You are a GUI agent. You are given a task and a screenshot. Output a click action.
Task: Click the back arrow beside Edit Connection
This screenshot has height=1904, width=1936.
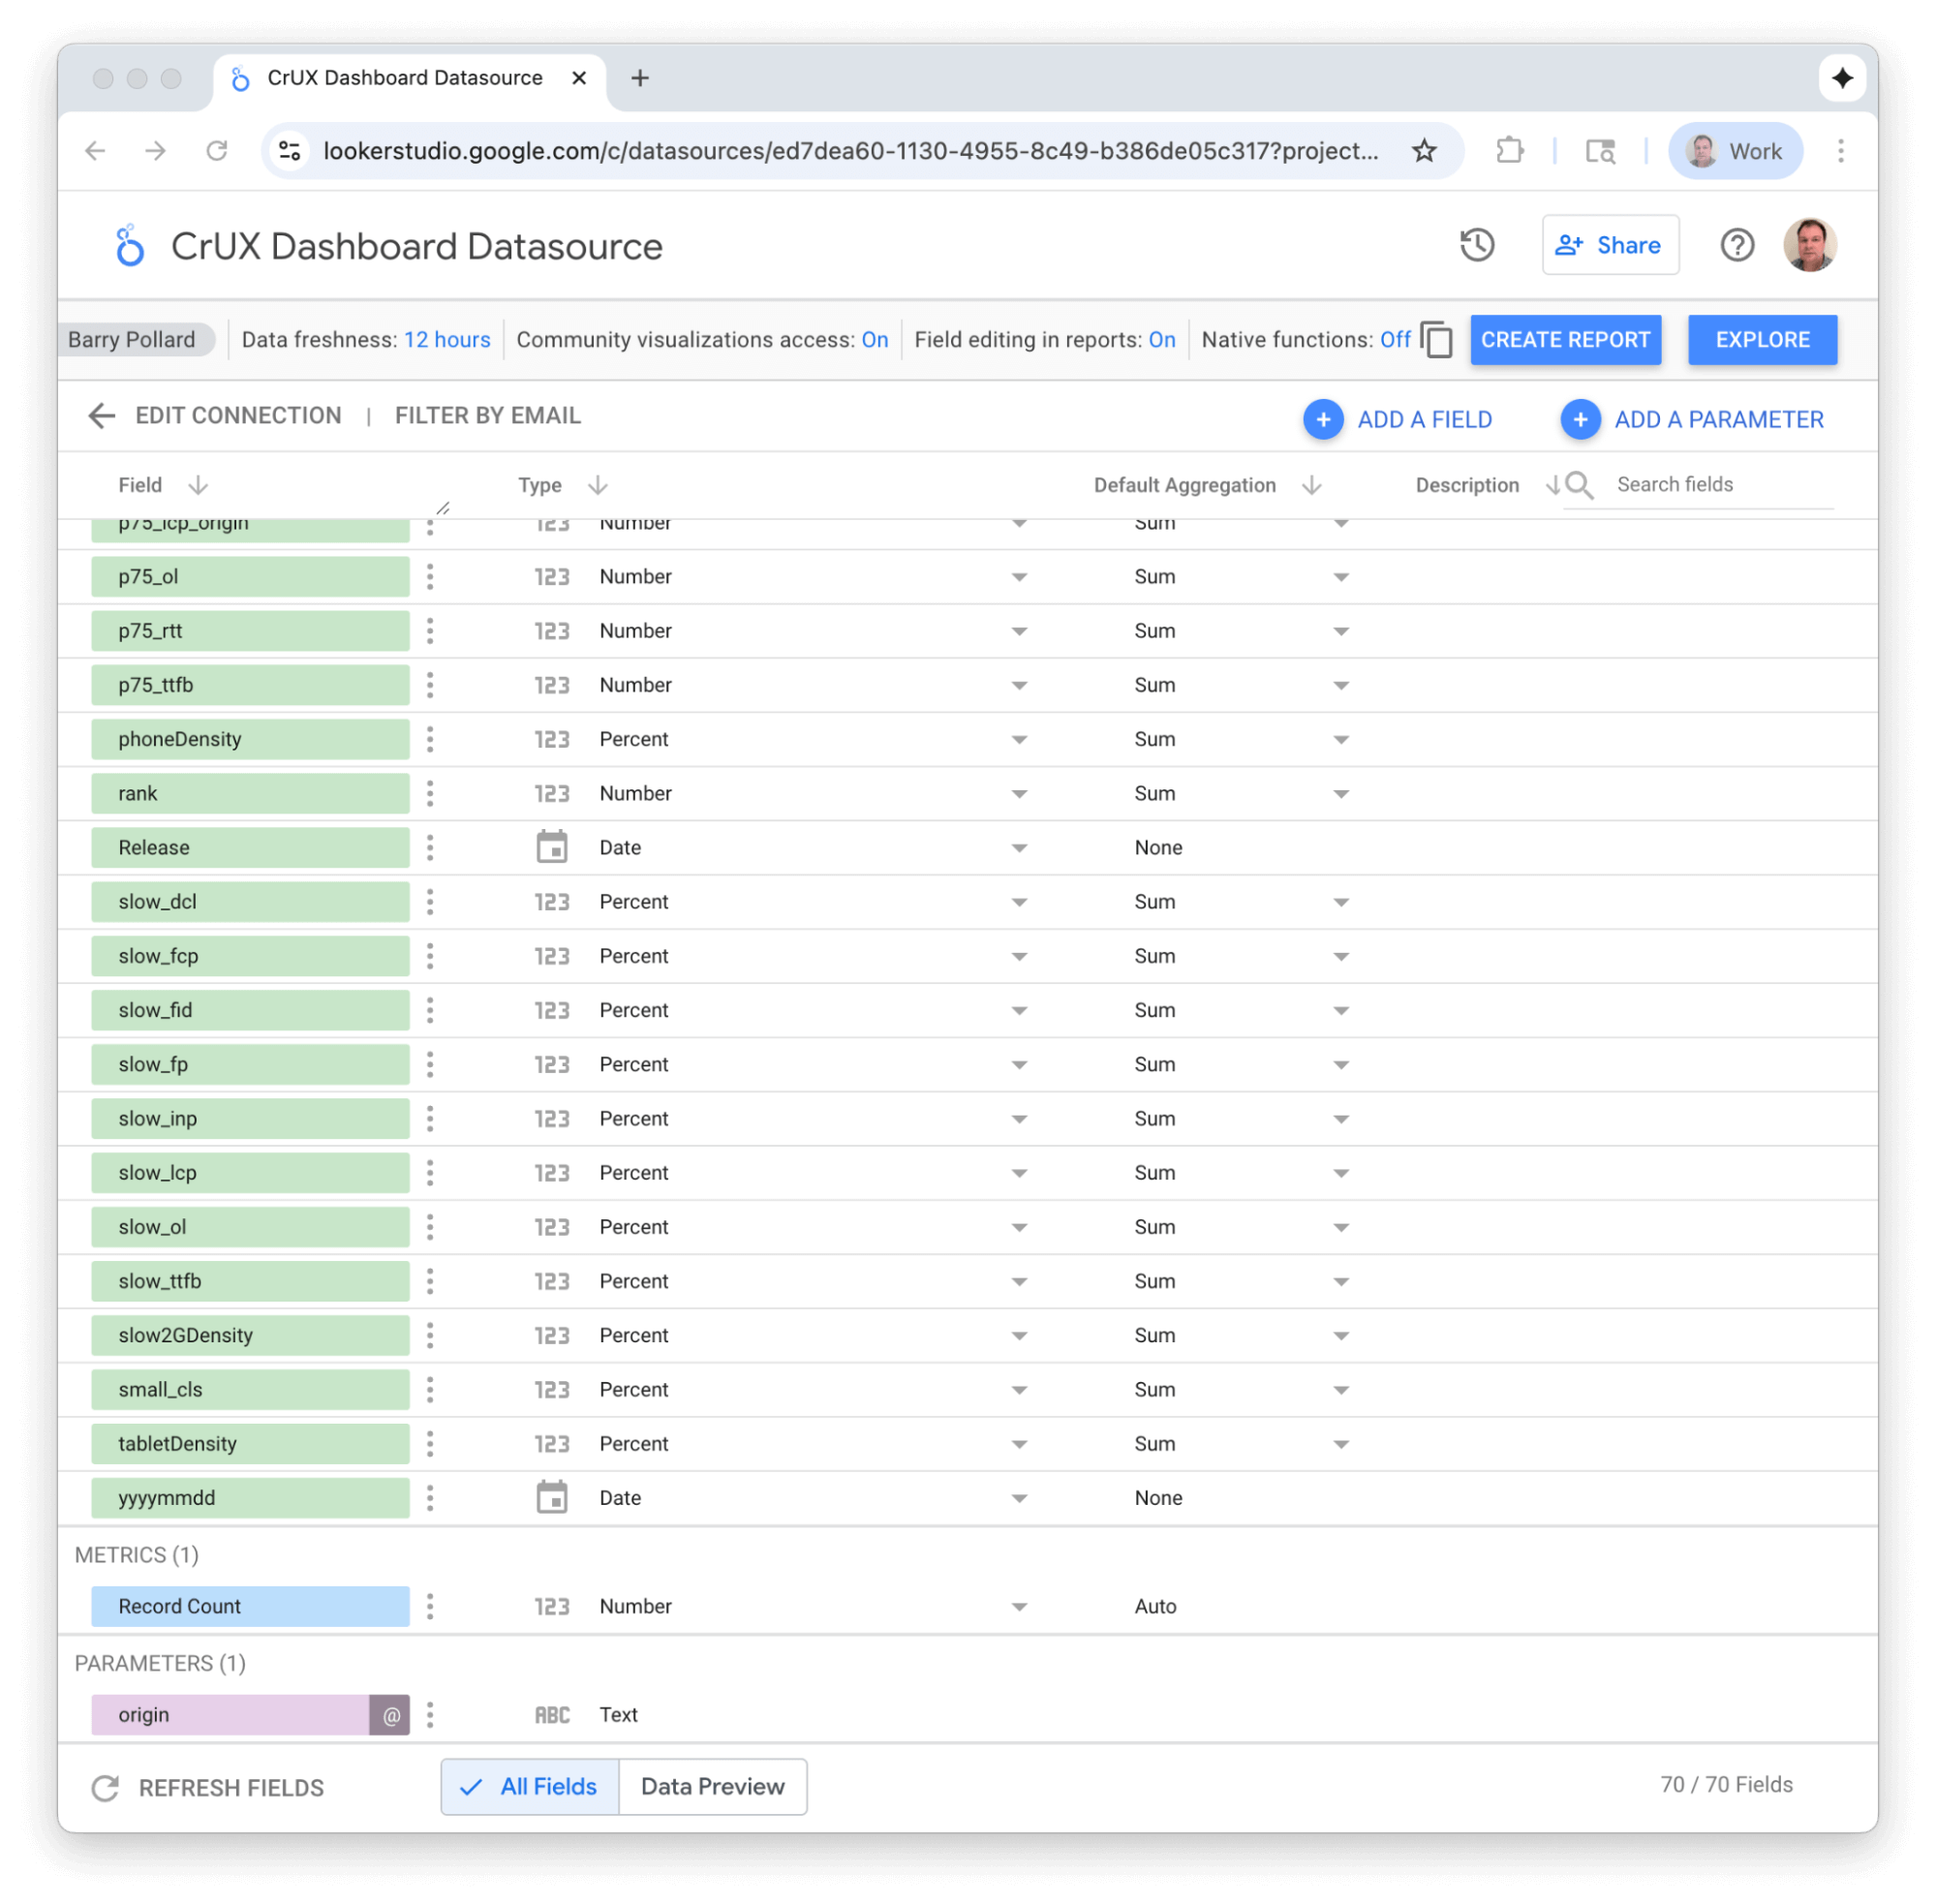pyautogui.click(x=101, y=416)
